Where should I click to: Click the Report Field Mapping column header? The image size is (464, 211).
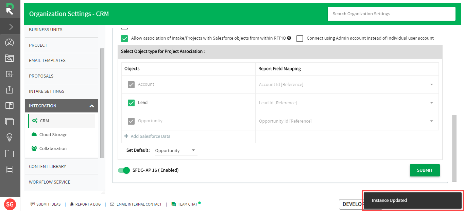tap(279, 69)
